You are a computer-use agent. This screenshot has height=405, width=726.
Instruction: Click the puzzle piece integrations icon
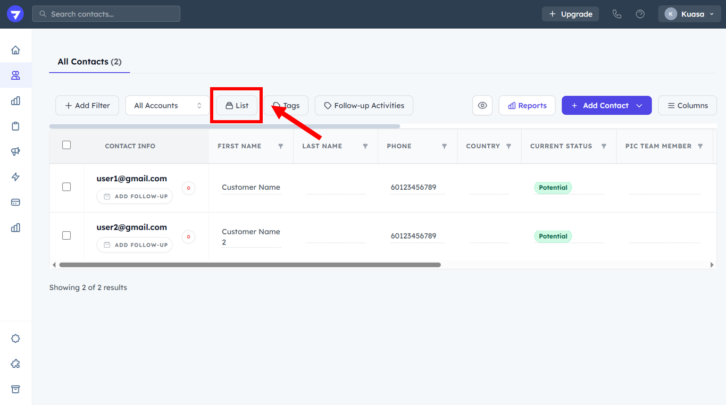[15, 364]
